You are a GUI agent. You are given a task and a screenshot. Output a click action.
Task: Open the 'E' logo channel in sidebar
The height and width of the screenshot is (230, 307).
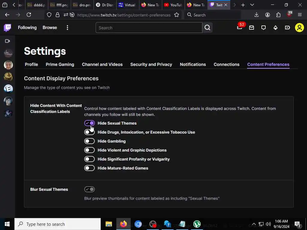(8, 89)
